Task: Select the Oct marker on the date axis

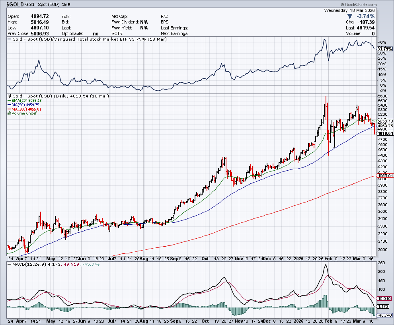Action: (x=205, y=258)
